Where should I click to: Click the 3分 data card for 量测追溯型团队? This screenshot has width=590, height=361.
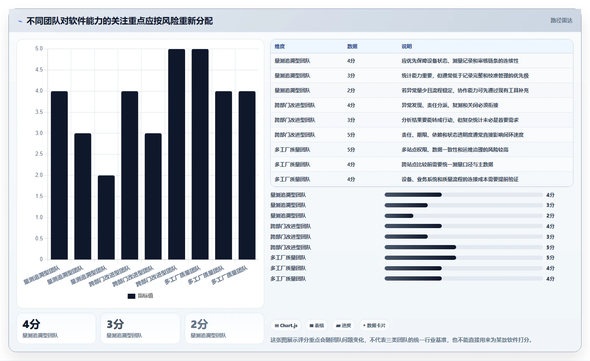tap(140, 328)
